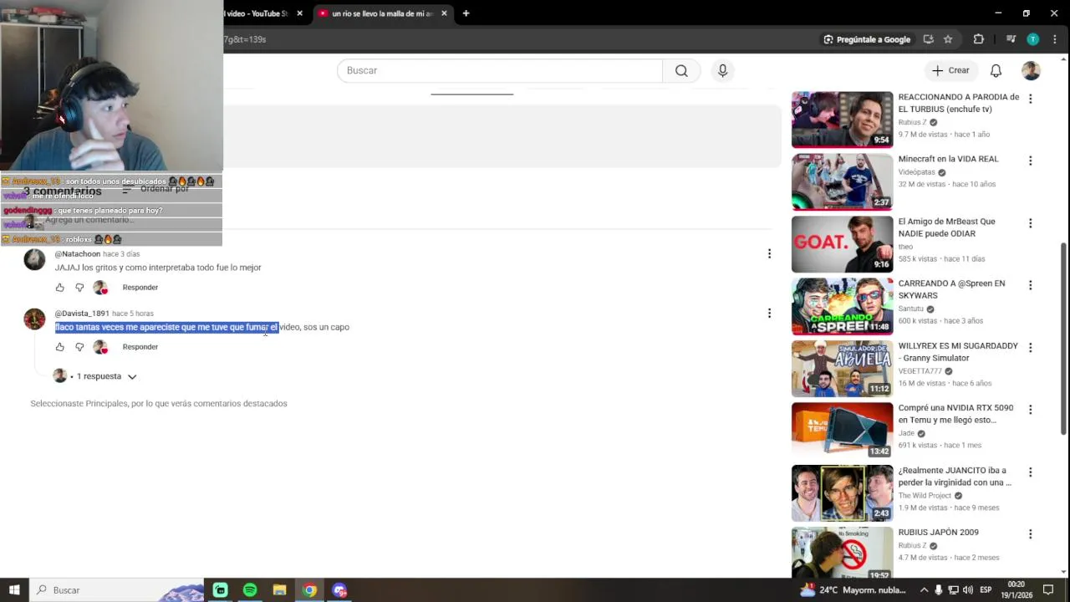The width and height of the screenshot is (1070, 602).
Task: Open more options for Realmente JUANCITO video
Action: (1030, 472)
